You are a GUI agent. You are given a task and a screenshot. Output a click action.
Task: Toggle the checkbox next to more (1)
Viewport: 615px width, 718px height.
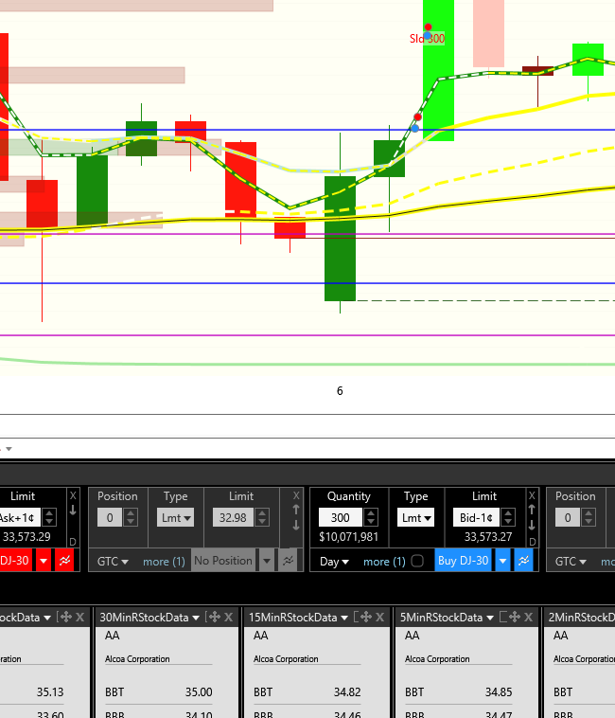[417, 561]
